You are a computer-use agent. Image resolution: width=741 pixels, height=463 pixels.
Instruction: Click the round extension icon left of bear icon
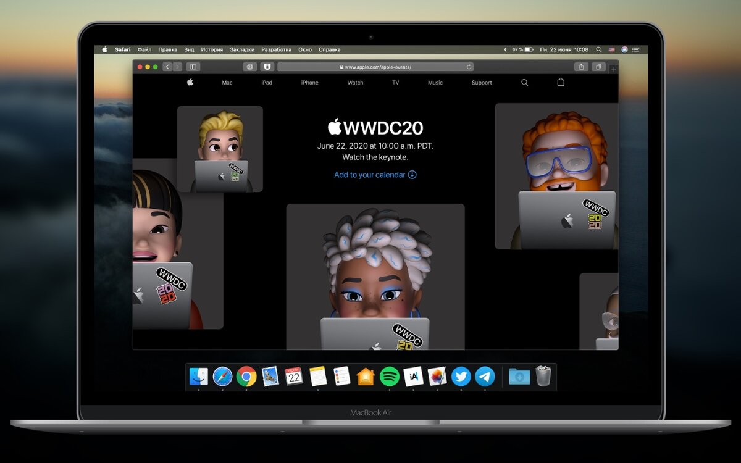point(250,67)
